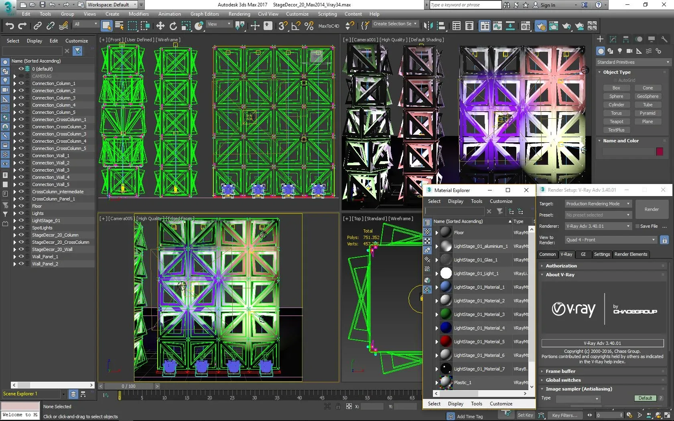Switch to the Hierarchy command panel tab
Viewport: 674px width, 421px height.
click(626, 39)
